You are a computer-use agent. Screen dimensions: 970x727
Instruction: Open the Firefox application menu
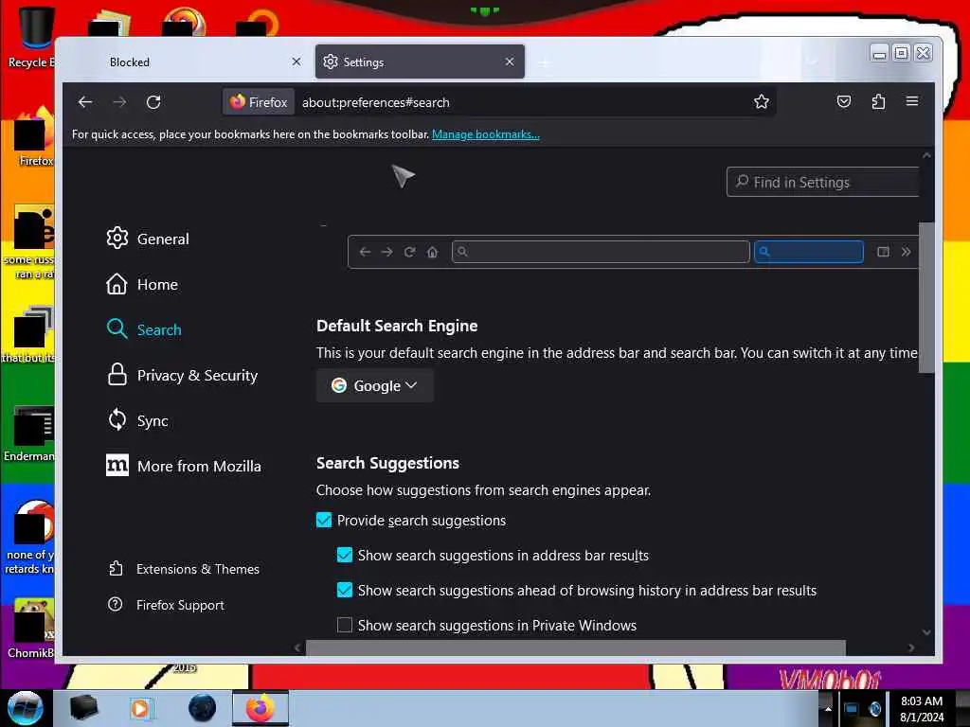(x=912, y=101)
